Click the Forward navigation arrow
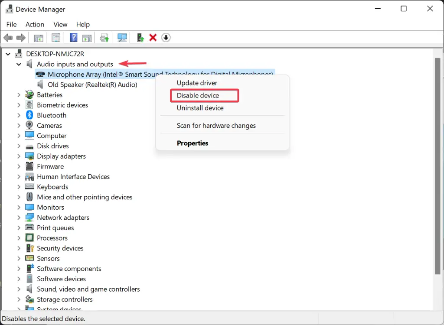This screenshot has width=444, height=325. click(x=20, y=37)
